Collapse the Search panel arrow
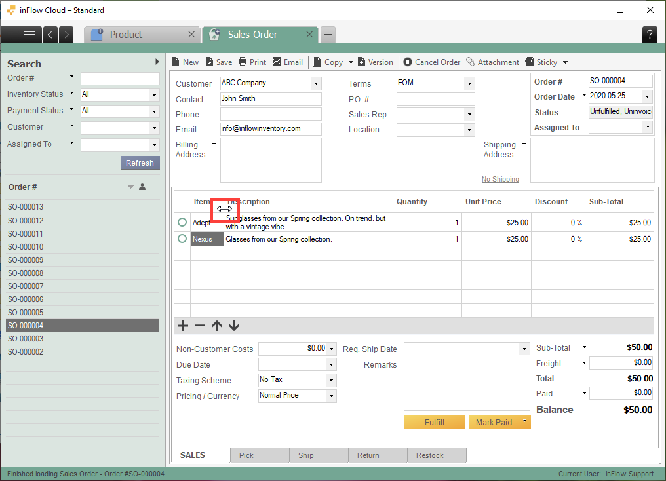 [x=157, y=62]
